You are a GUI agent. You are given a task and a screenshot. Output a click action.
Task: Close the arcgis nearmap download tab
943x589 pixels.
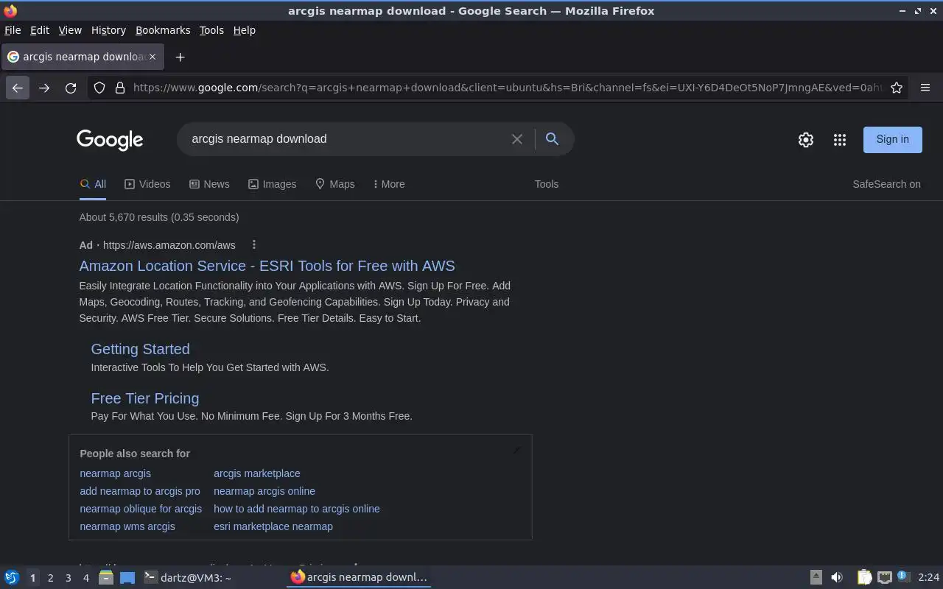[x=153, y=57]
